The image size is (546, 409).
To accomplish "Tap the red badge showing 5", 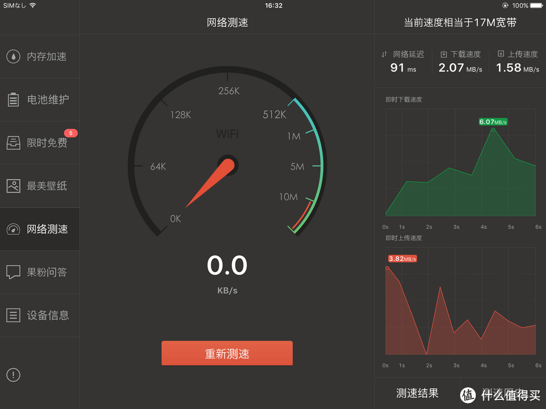I will 71,133.
